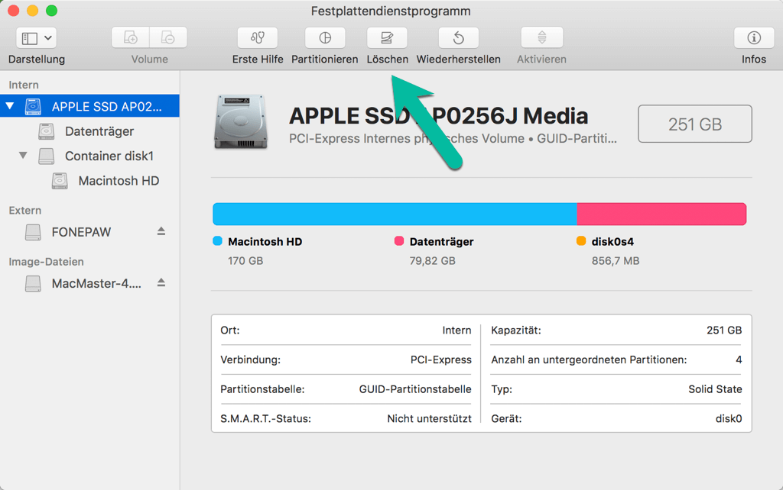
Task: Click the blue Macintosh HD legend dot
Action: pyautogui.click(x=217, y=241)
